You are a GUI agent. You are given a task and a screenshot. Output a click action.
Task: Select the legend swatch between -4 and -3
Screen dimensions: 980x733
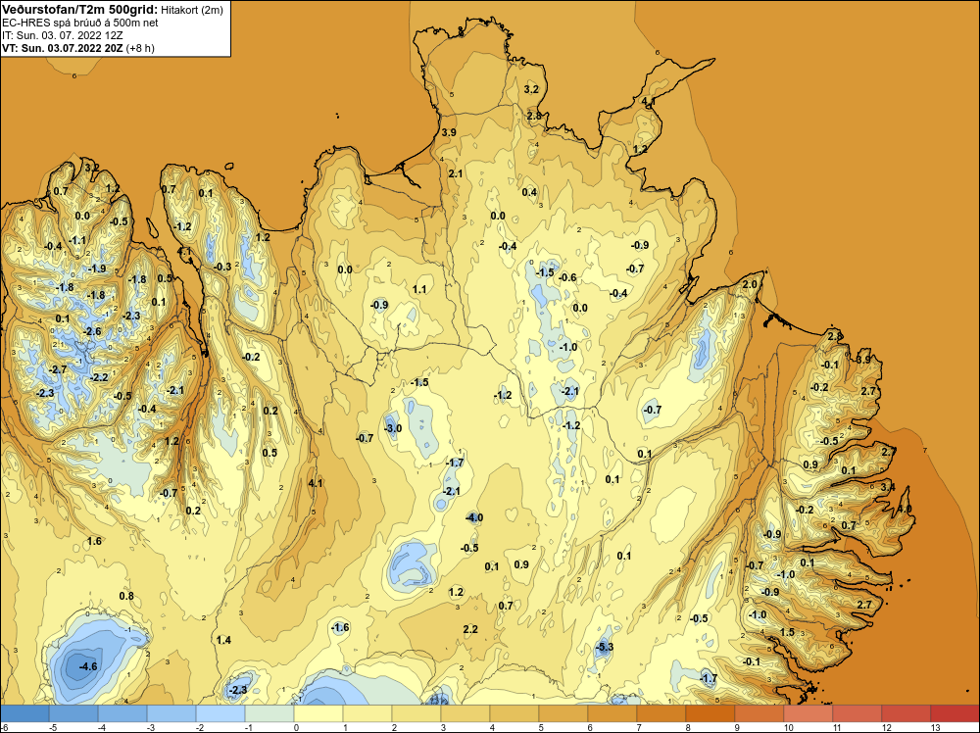pos(122,713)
